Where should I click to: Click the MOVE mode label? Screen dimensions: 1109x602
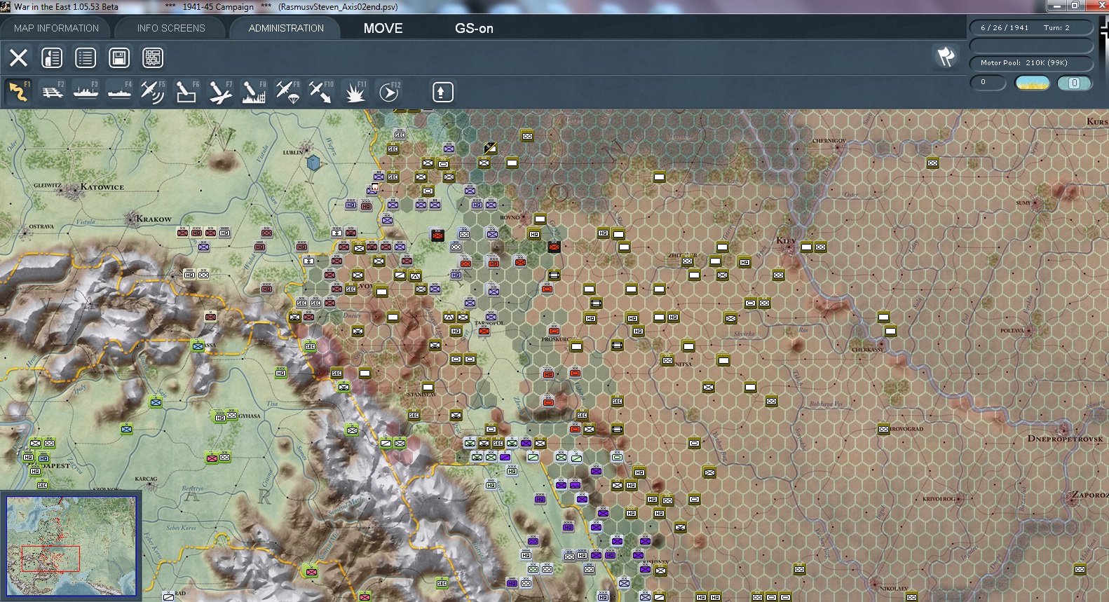(383, 29)
